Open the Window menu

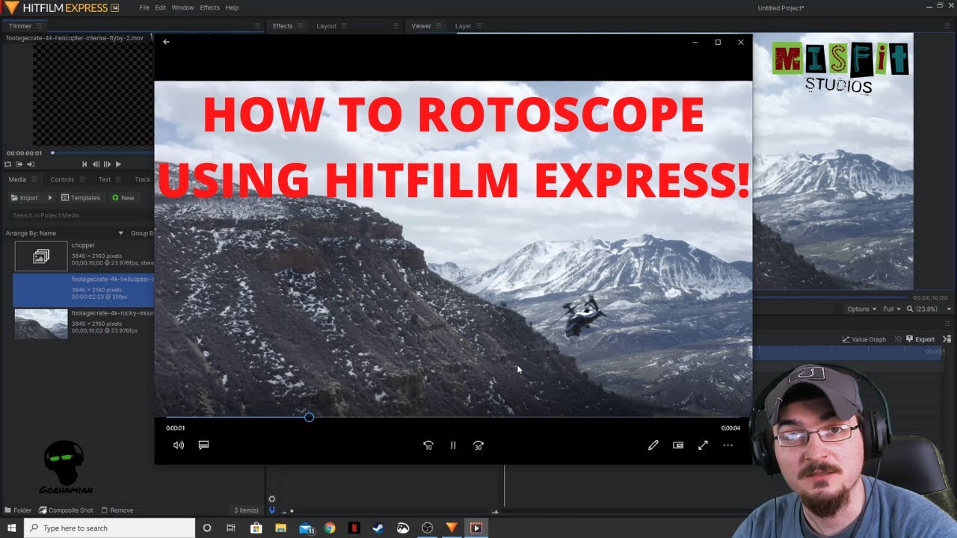182,7
